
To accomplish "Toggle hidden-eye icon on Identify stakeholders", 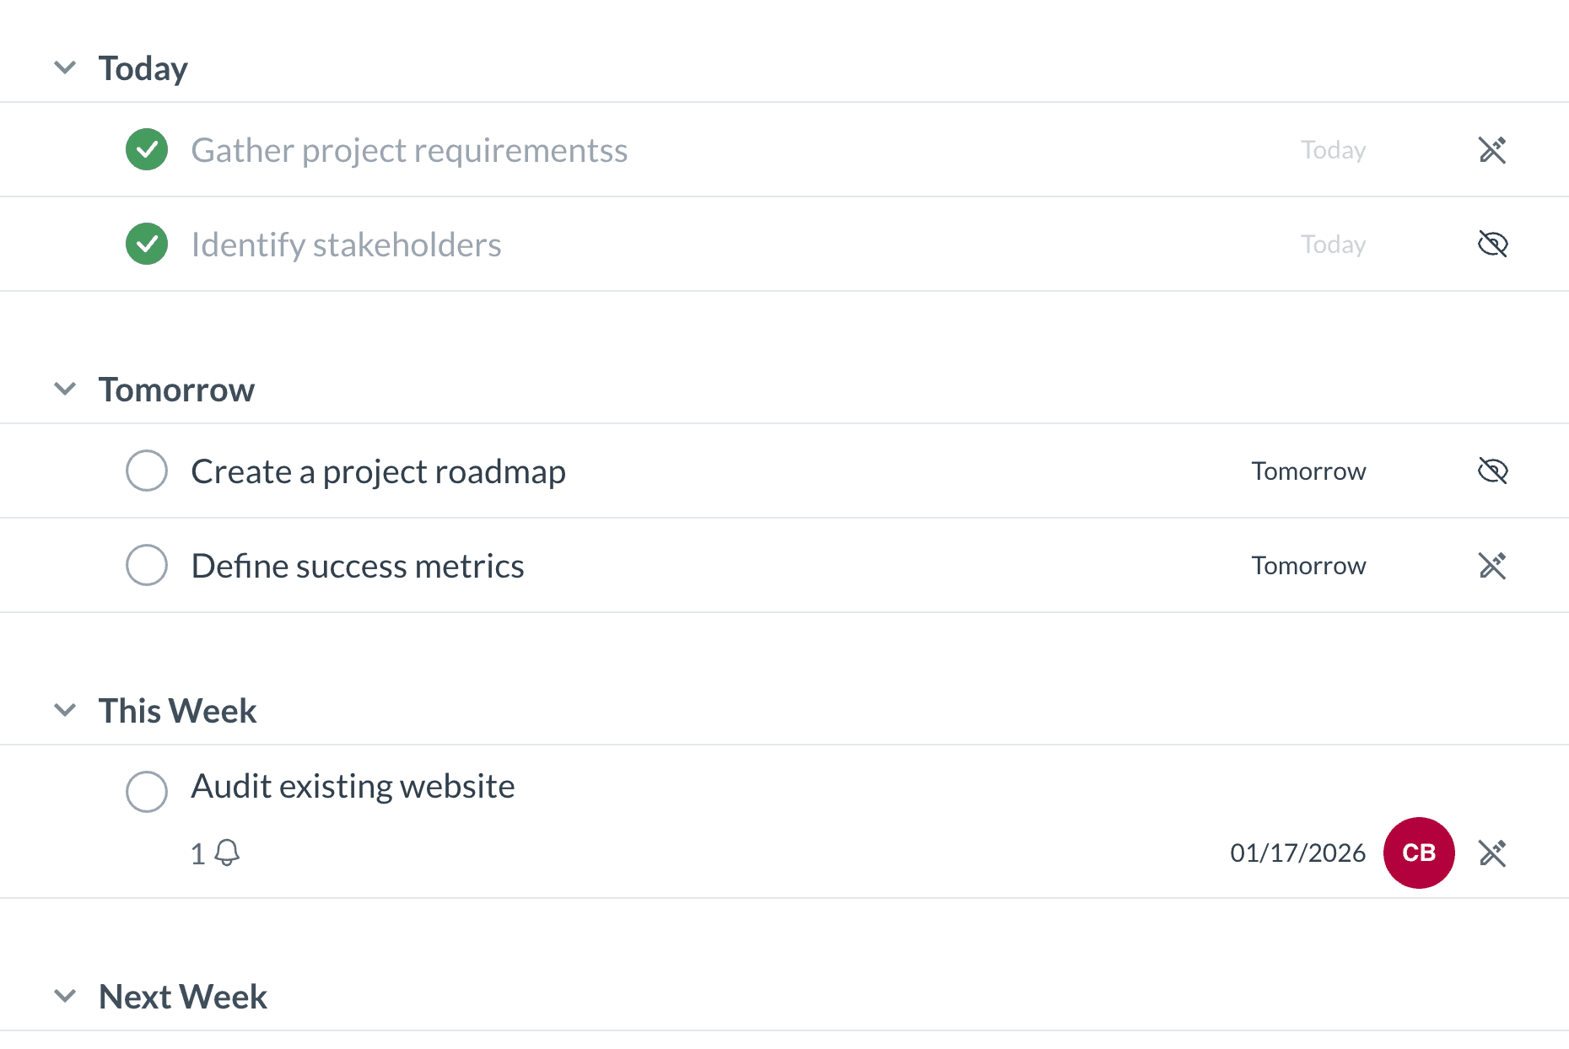I will (x=1492, y=245).
